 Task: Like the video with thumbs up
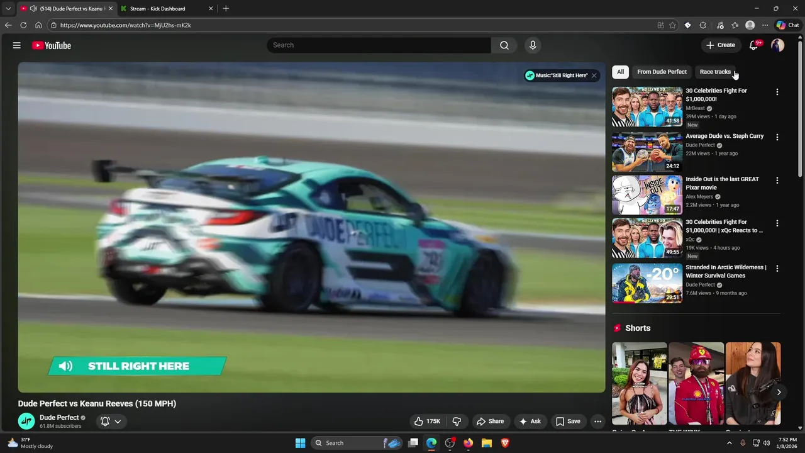click(x=427, y=422)
